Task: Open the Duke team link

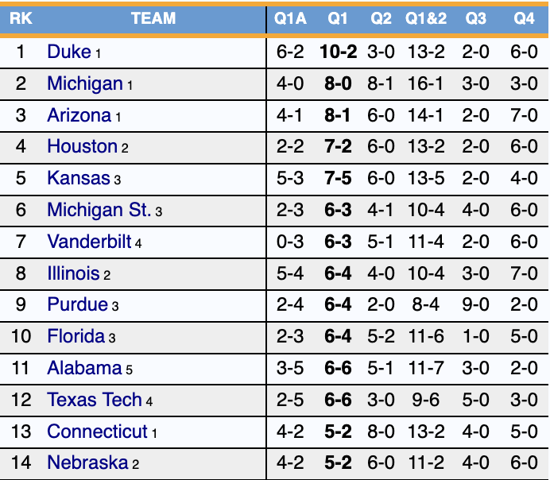Action: pos(69,52)
